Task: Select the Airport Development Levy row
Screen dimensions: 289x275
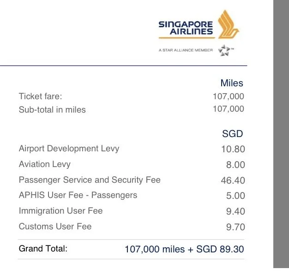Action: click(x=132, y=149)
